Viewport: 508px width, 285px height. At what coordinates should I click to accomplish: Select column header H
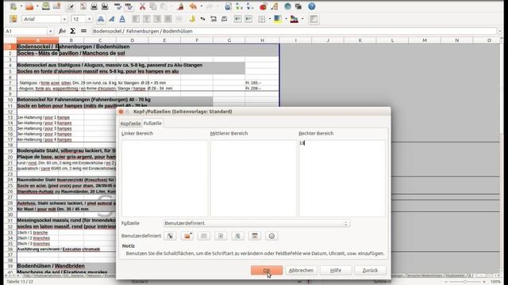click(x=262, y=40)
